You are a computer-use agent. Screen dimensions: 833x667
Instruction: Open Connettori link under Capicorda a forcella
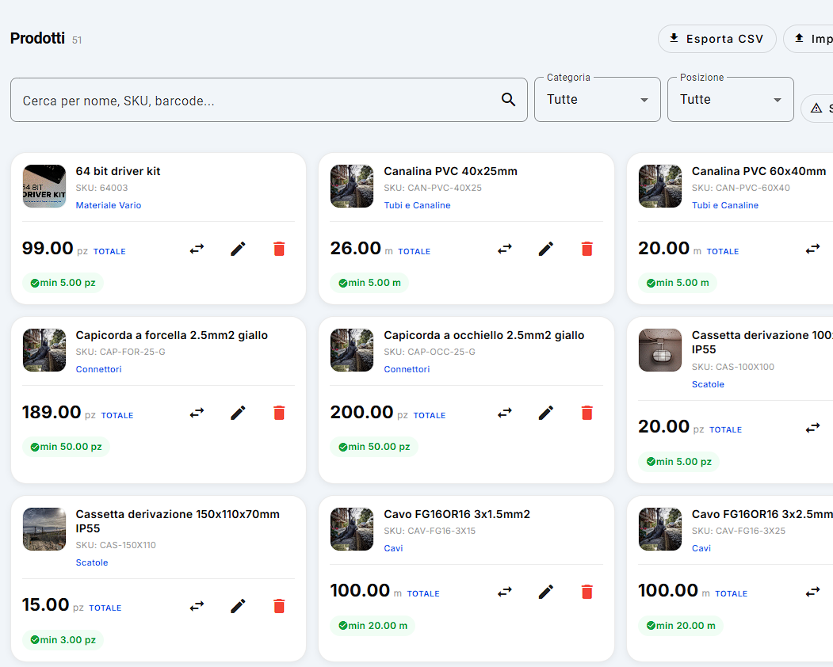99,369
